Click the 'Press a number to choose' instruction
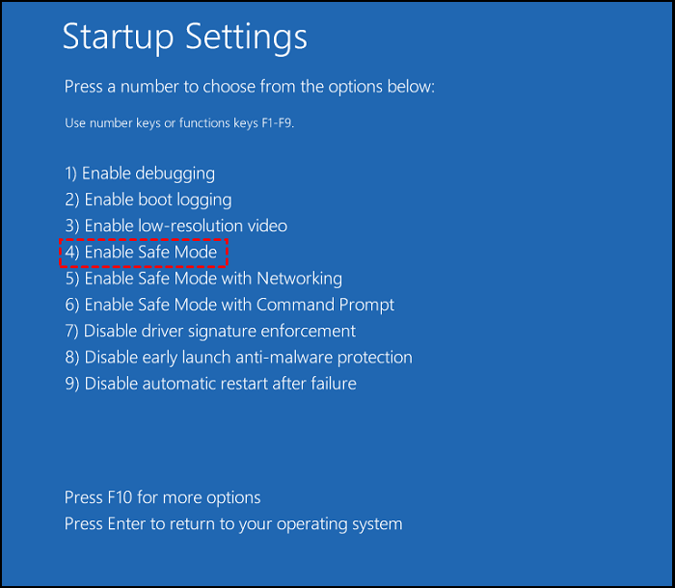 250,87
